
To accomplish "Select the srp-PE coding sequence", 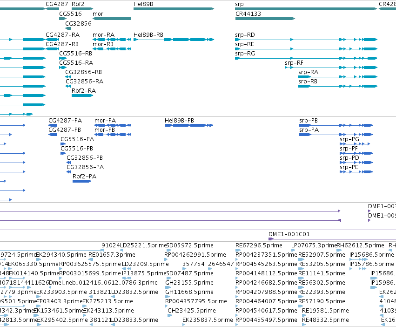I will [356, 172].
